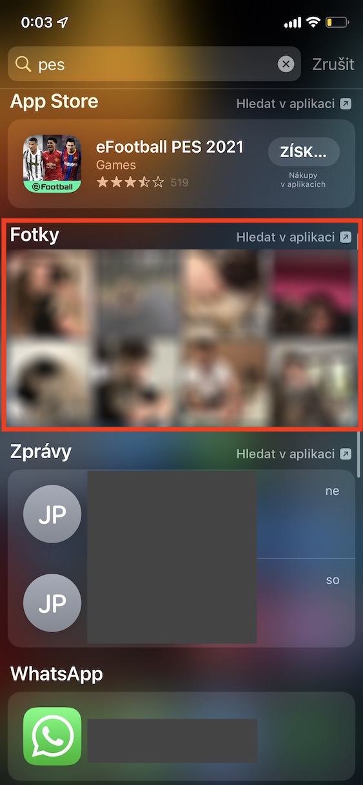Viewport: 363px width, 785px height.
Task: Open the pink-toned photo in top row
Action: 313,294
